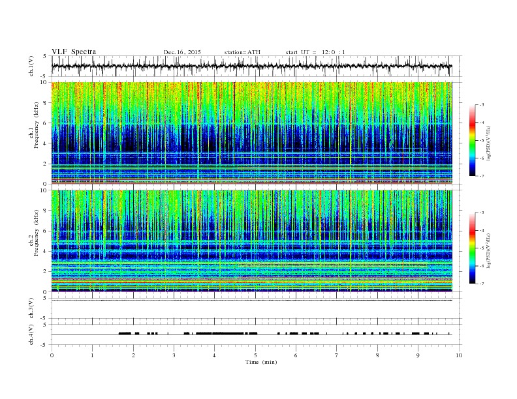Click the "-3" value on ch.1 colorbar

click(x=481, y=105)
